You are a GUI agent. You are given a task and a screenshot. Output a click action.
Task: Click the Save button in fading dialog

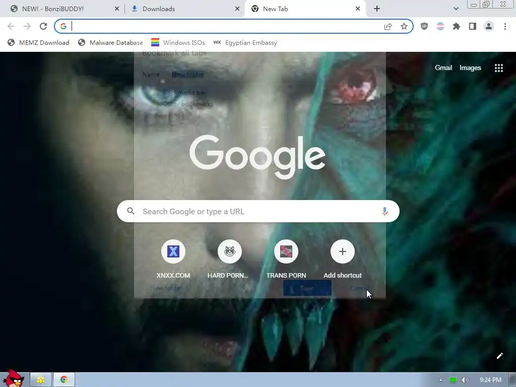tap(307, 288)
